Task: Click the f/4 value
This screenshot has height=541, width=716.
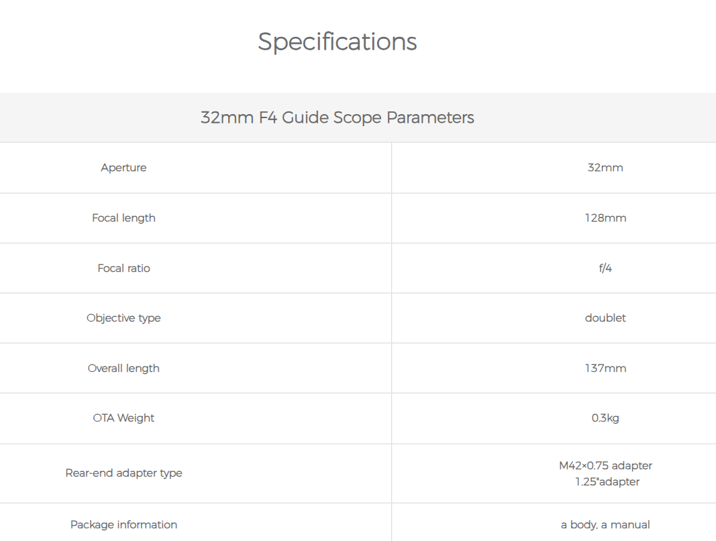Action: [605, 268]
